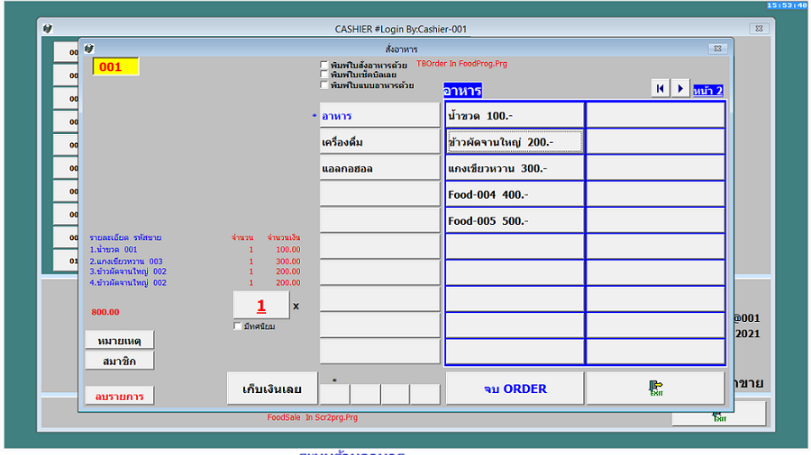
Task: Switch to the เครื่องดื่ม drinks category
Action: [367, 142]
